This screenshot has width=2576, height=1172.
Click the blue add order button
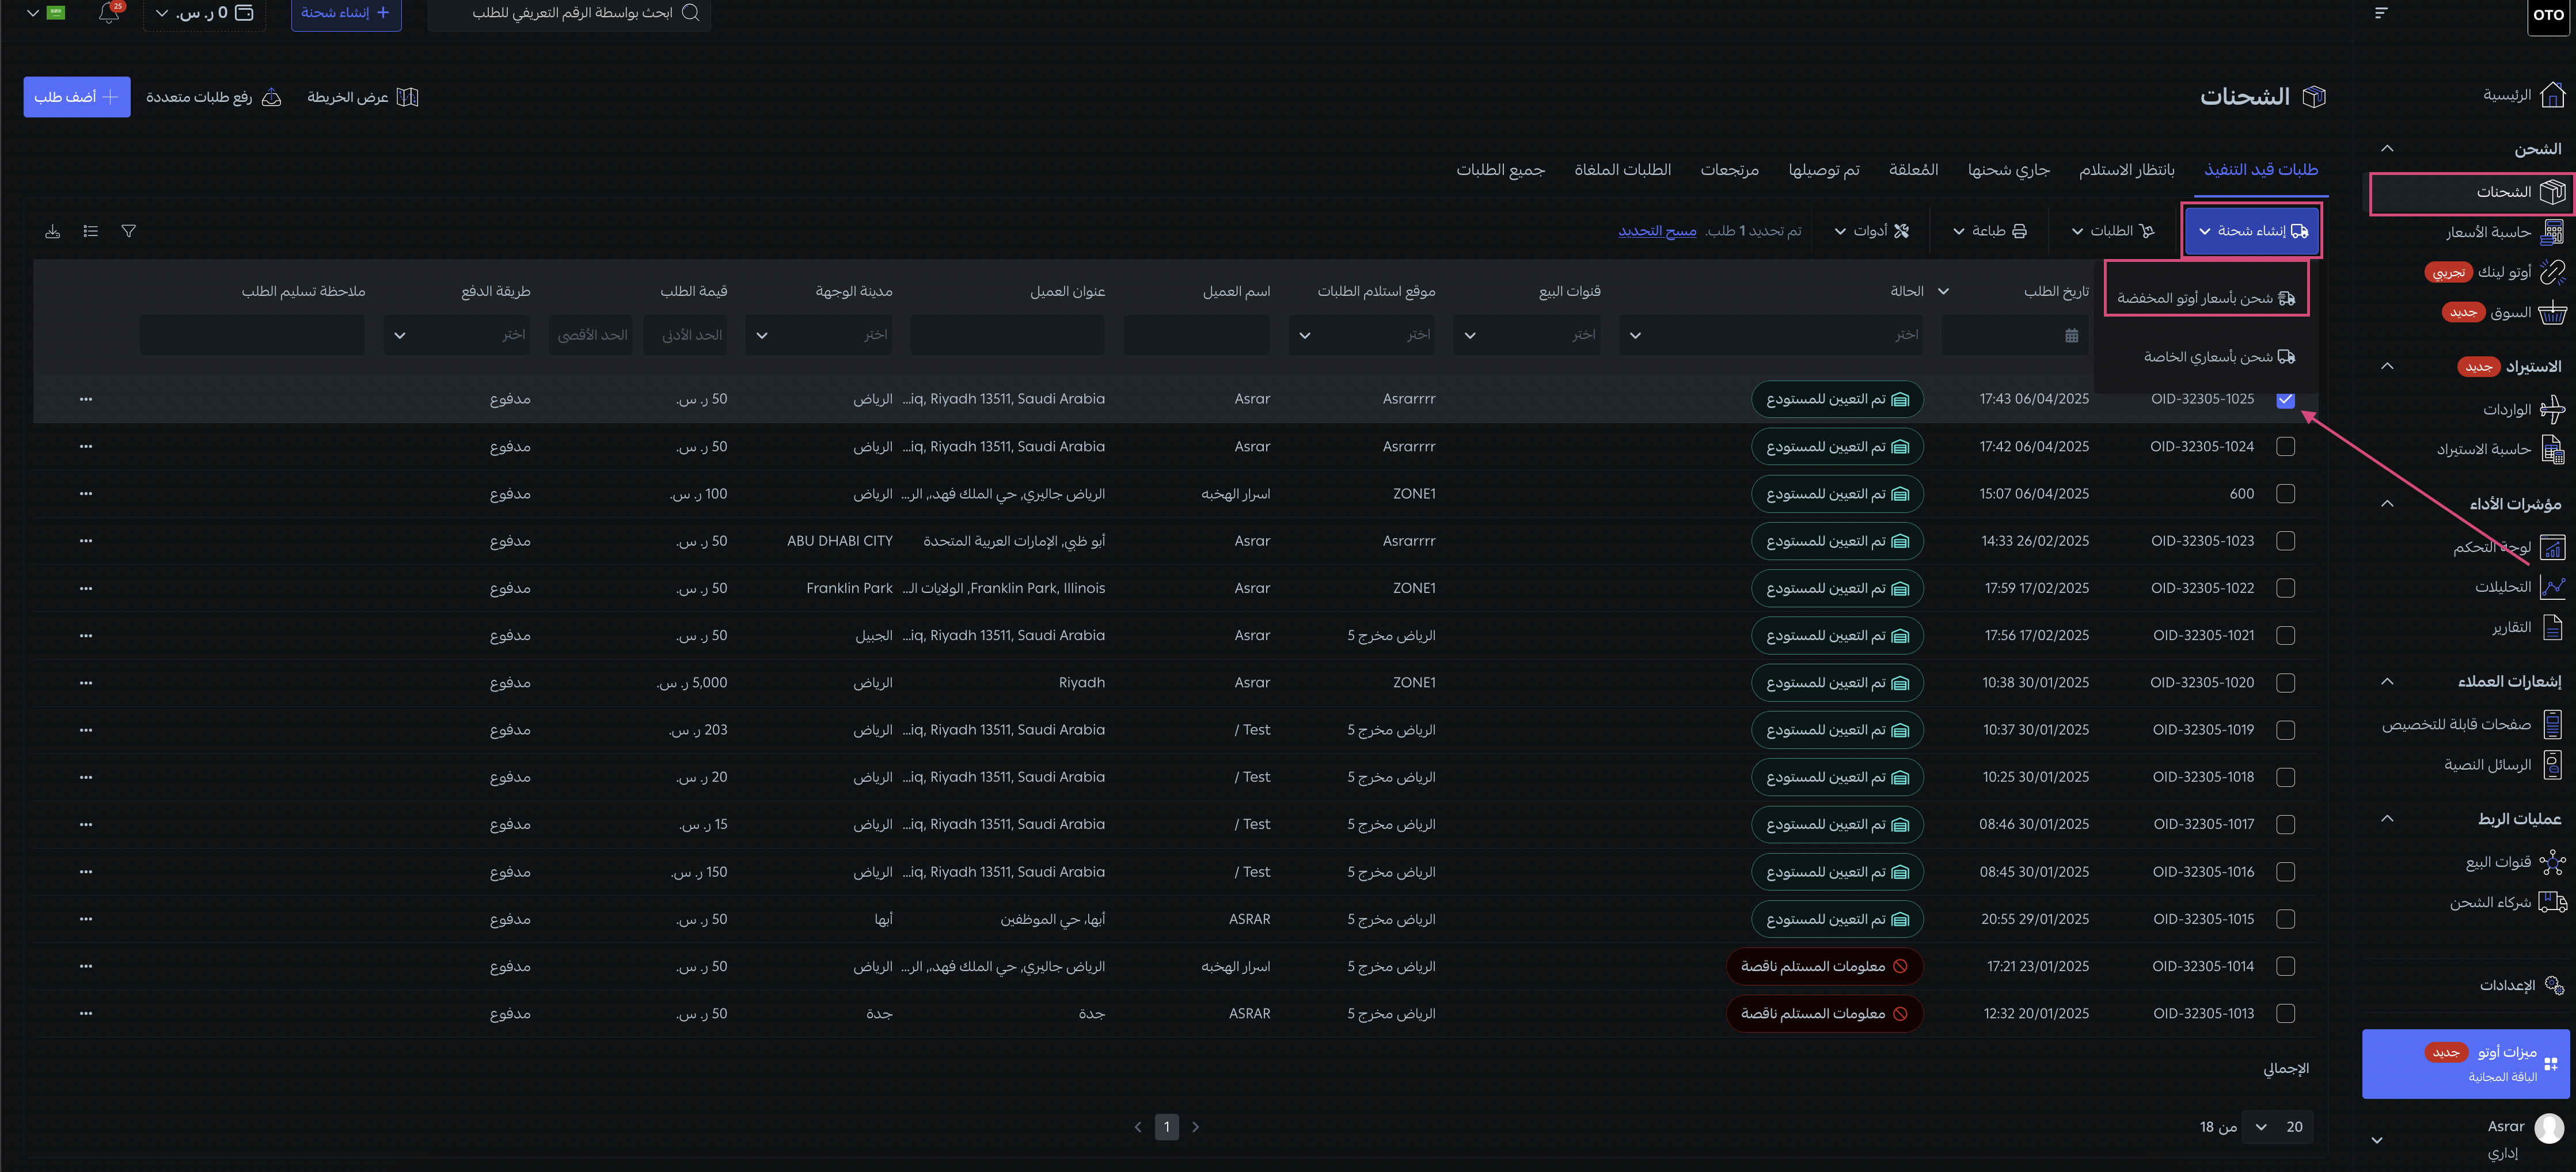[77, 97]
